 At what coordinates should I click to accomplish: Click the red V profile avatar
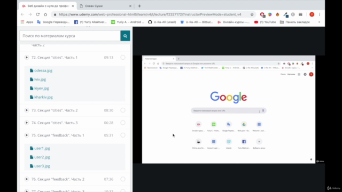(x=312, y=14)
